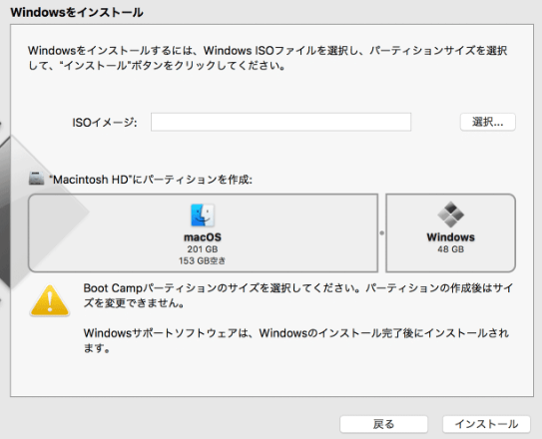
Task: Click the Macintosh HD drive icon
Action: click(x=36, y=179)
